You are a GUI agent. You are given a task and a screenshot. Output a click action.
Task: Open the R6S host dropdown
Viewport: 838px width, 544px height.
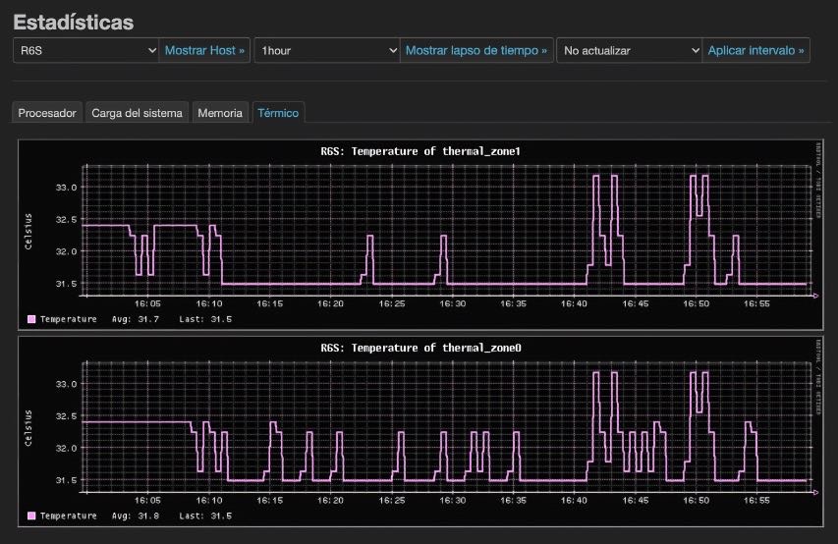pos(86,50)
